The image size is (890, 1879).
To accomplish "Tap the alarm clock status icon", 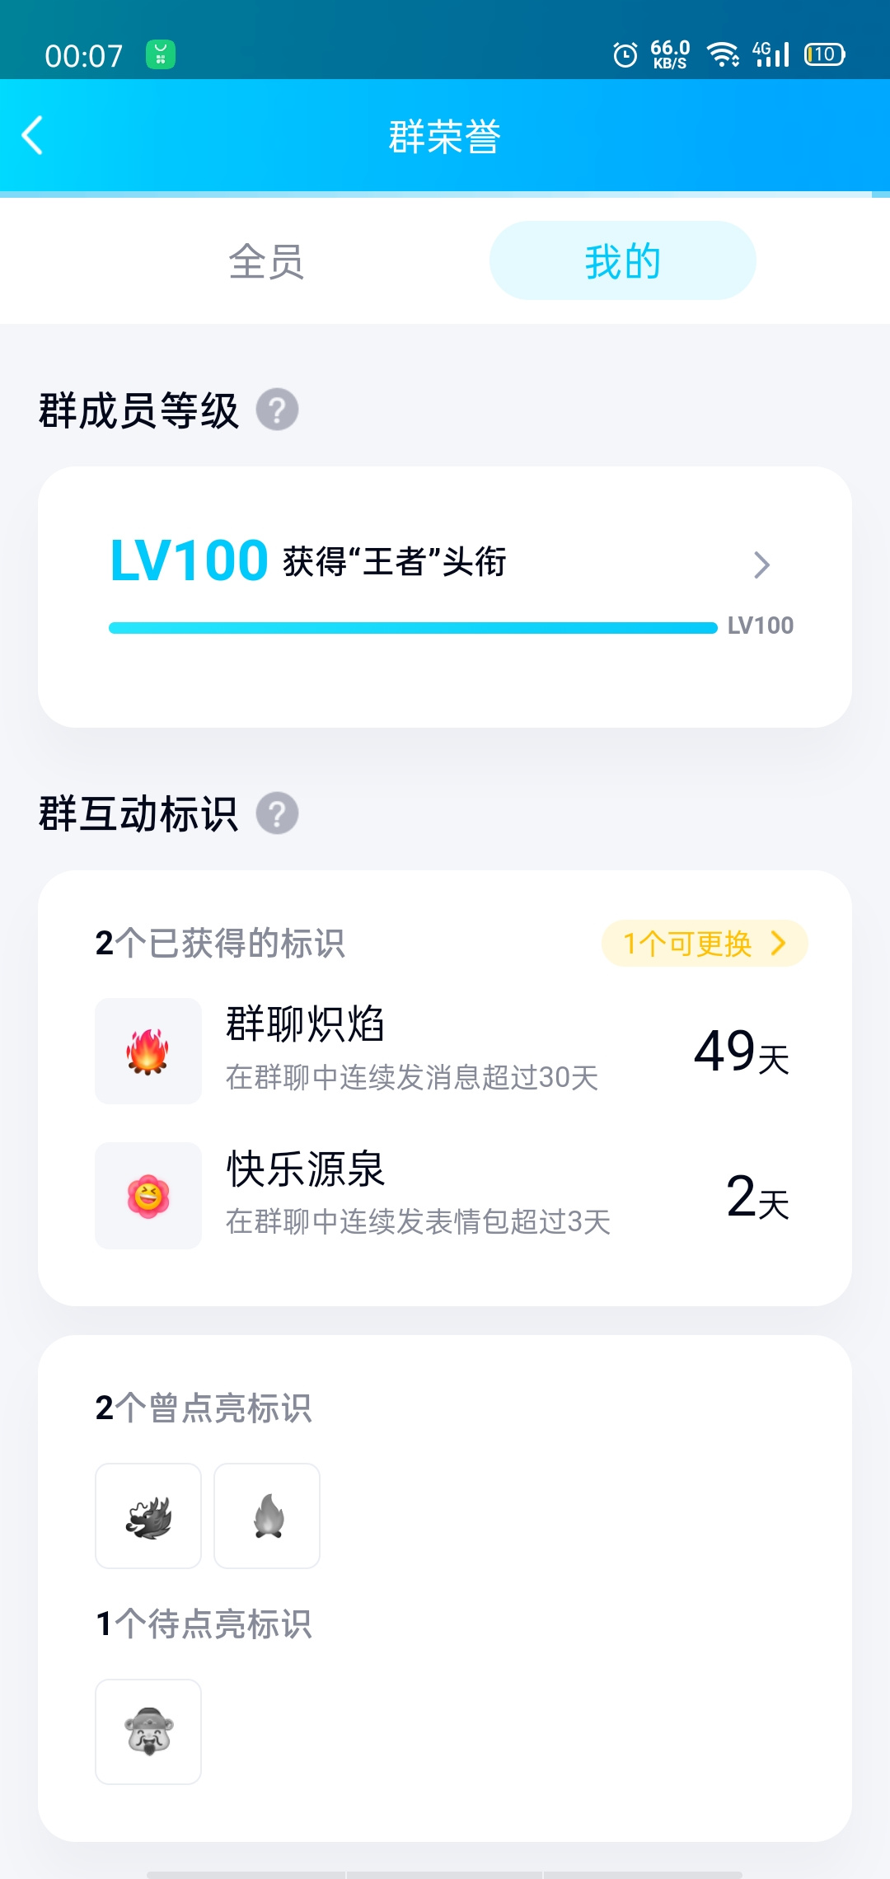I will pyautogui.click(x=625, y=55).
